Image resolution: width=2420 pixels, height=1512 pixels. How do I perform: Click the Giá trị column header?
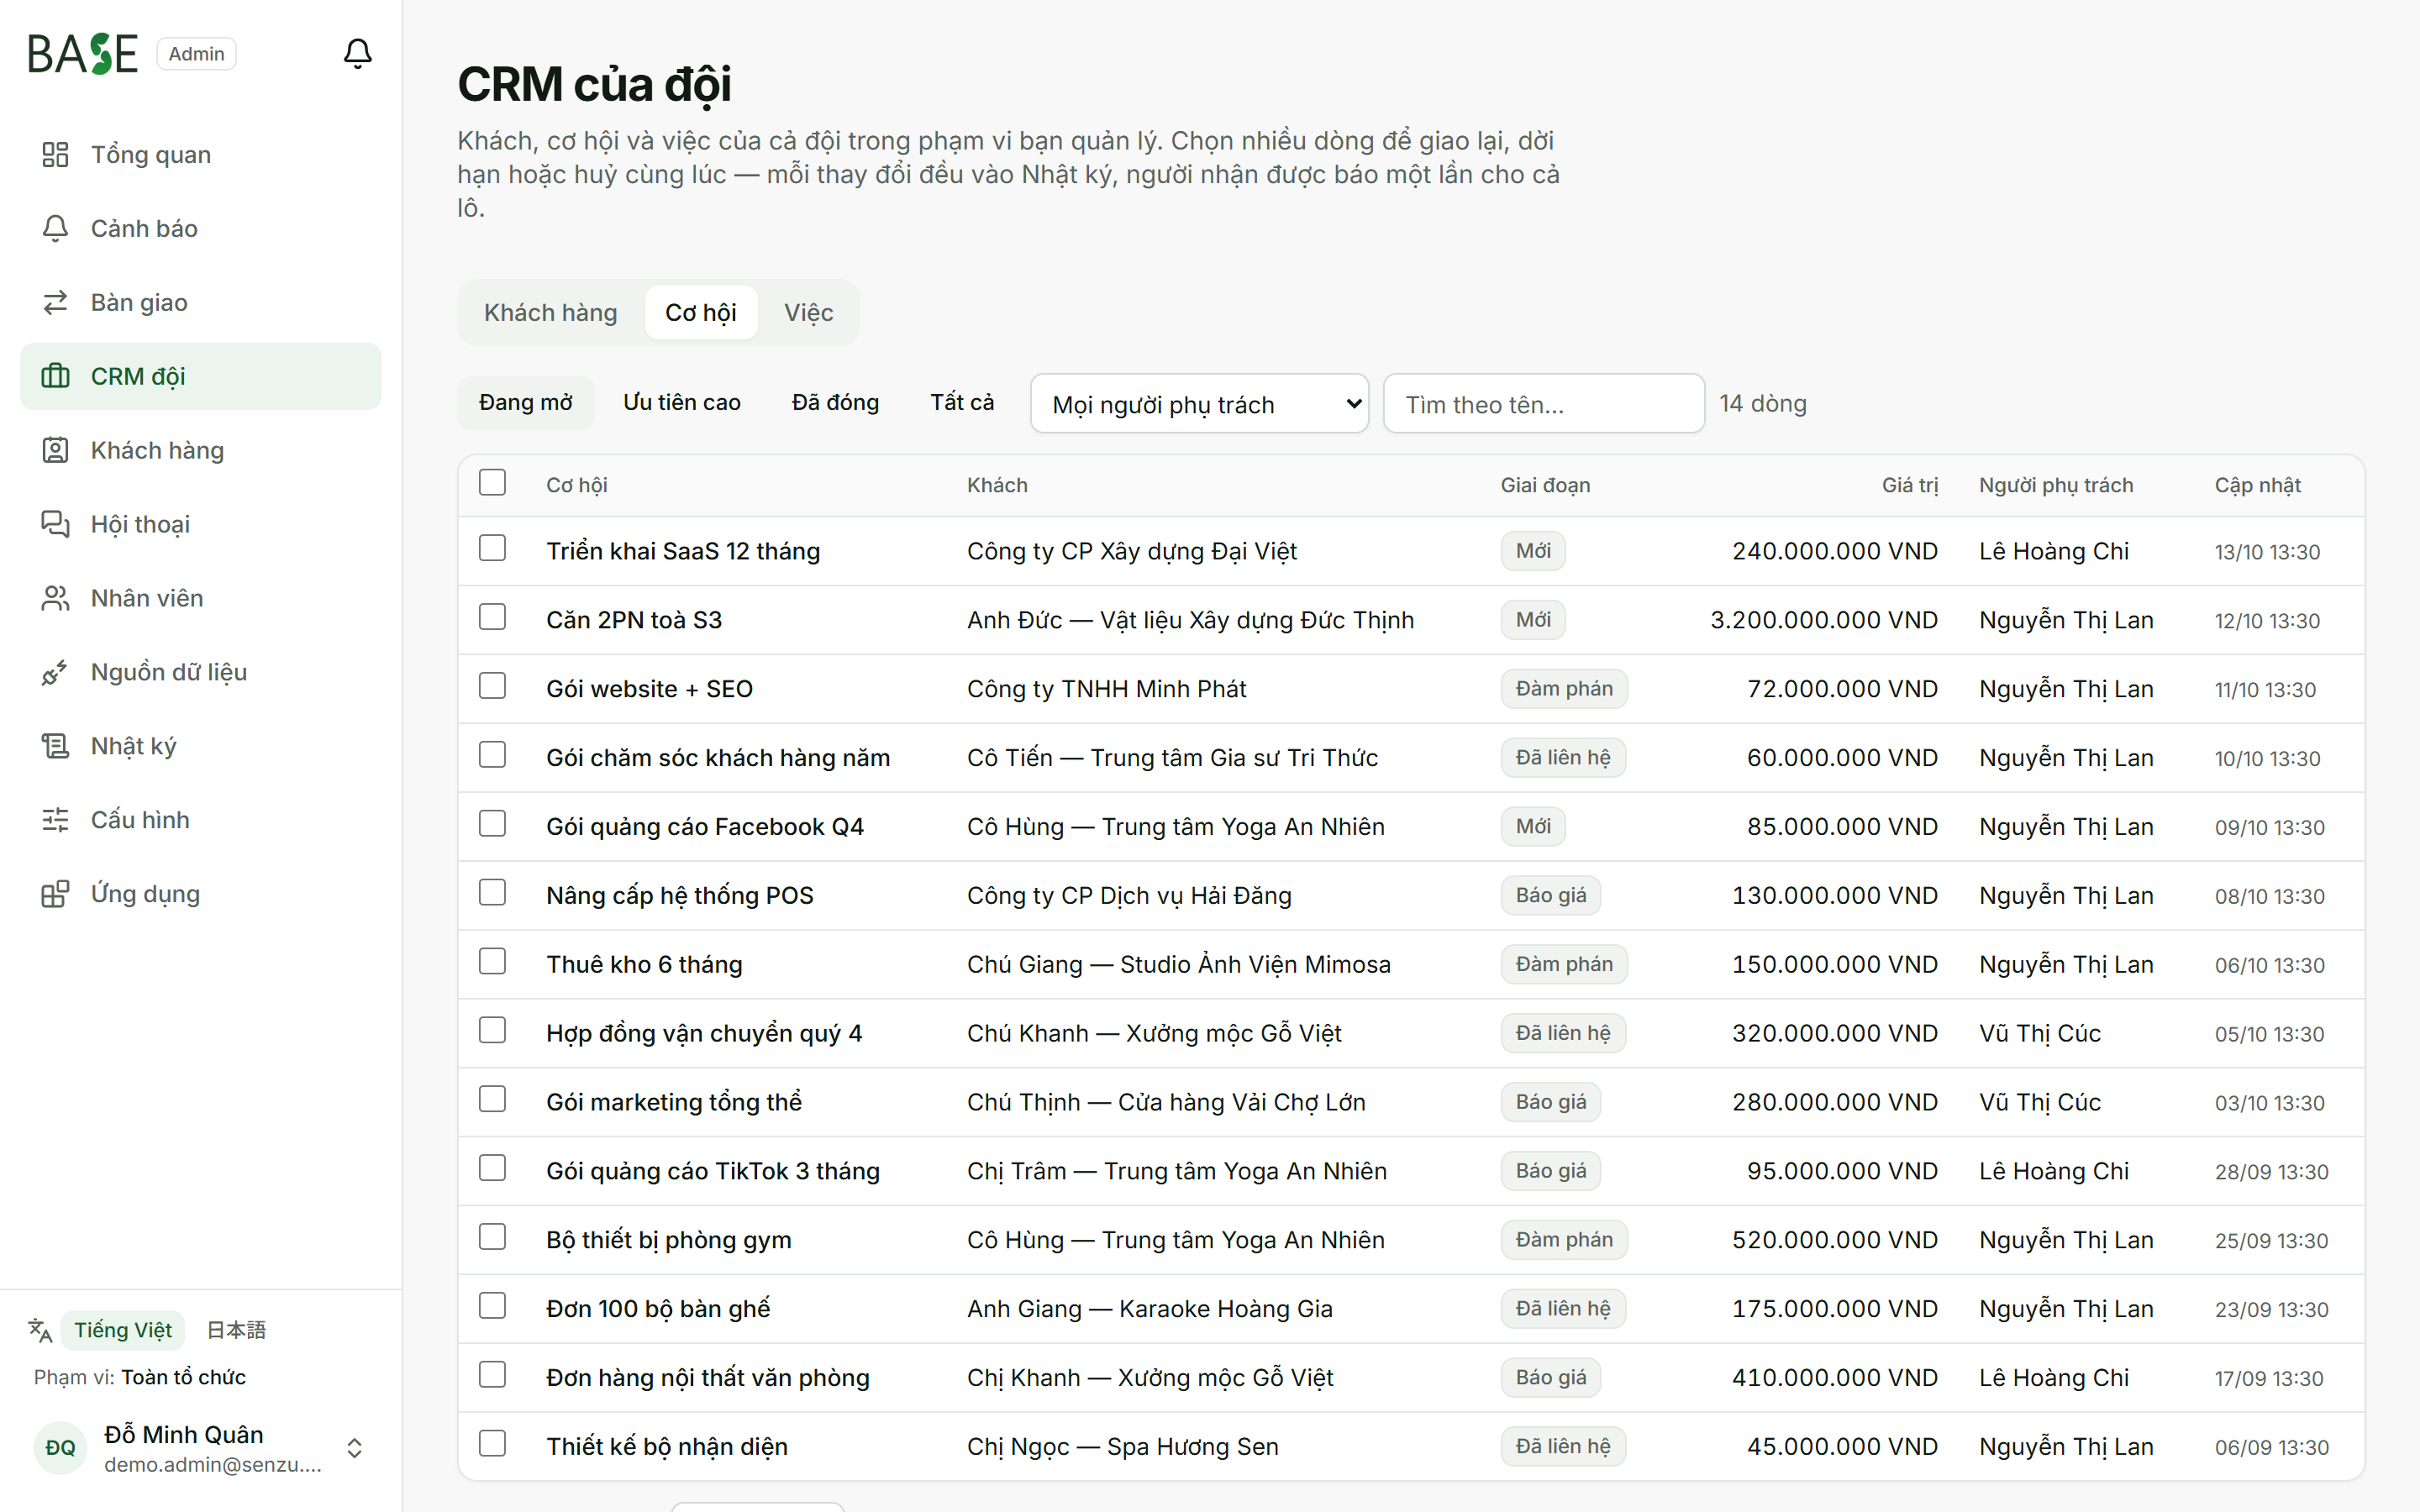click(1909, 485)
